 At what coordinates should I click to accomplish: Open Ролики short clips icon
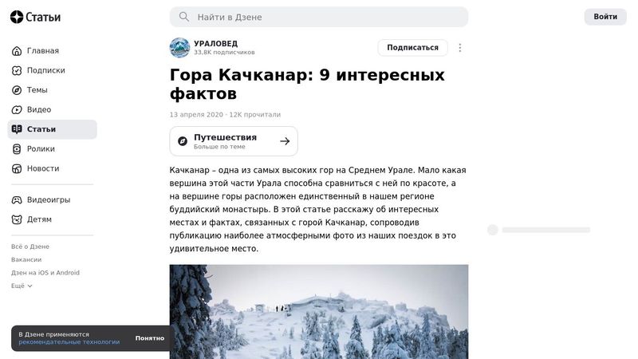pos(17,149)
